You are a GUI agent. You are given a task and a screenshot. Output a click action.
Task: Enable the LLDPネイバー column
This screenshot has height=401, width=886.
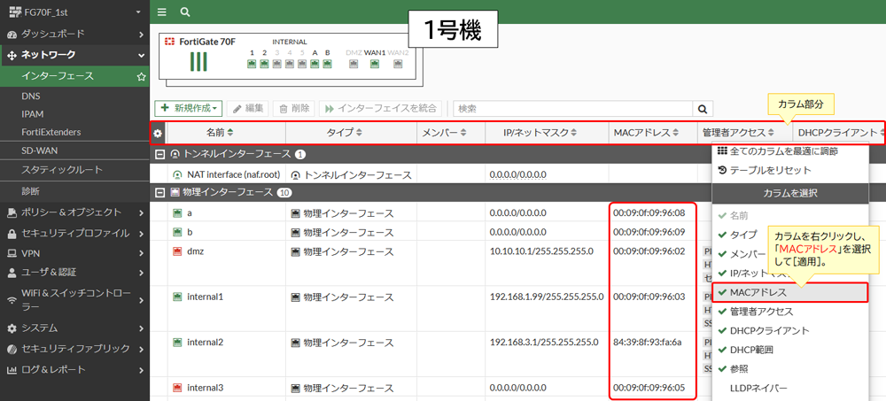click(758, 388)
